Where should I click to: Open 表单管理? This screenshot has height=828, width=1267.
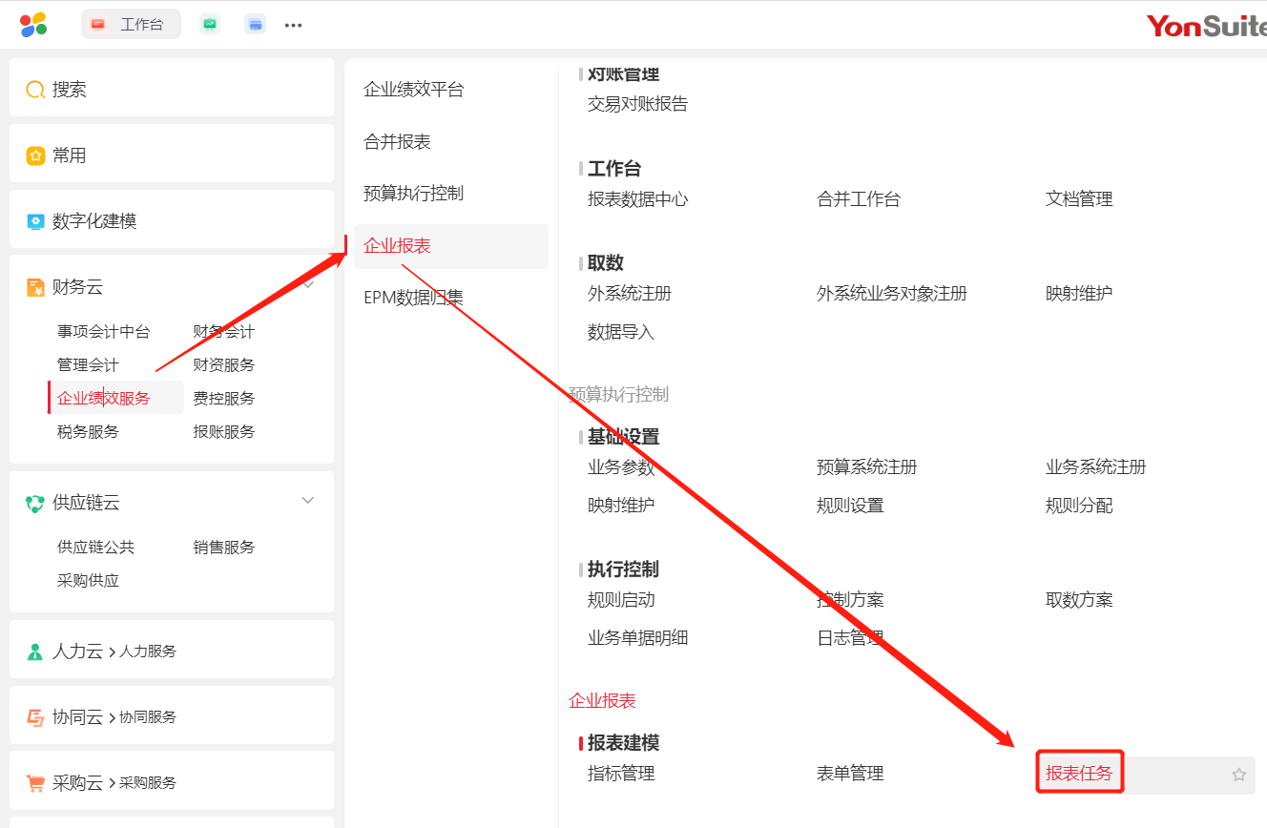point(850,774)
